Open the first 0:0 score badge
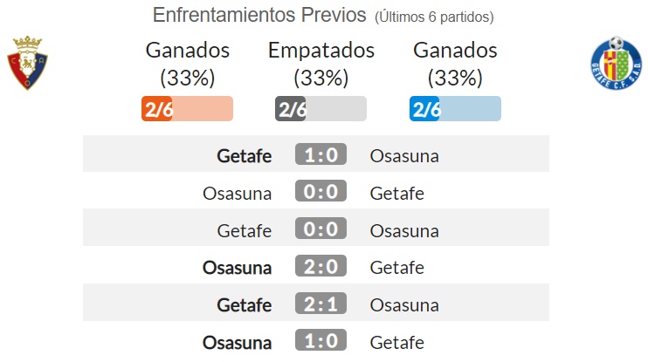This screenshot has height=362, width=648. pyautogui.click(x=321, y=191)
